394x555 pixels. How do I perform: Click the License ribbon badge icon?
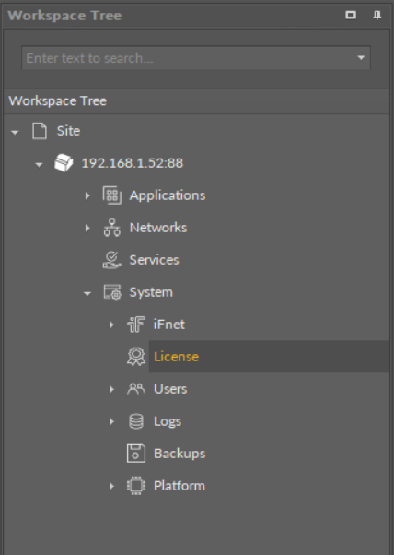(x=136, y=357)
